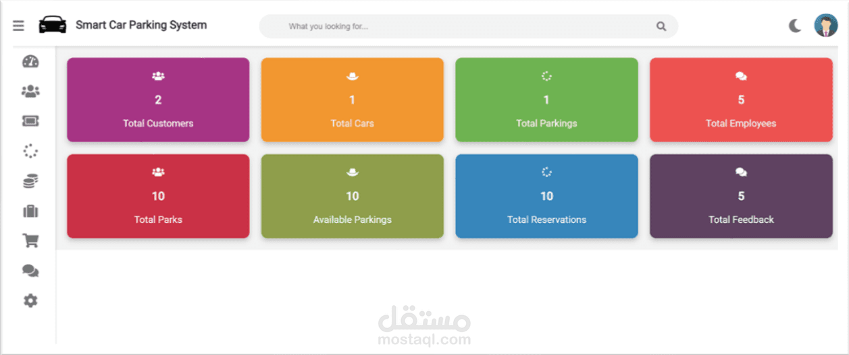Viewport: 849px width, 355px height.
Task: Click the spinner icon in Total Parkings card
Action: coord(547,76)
